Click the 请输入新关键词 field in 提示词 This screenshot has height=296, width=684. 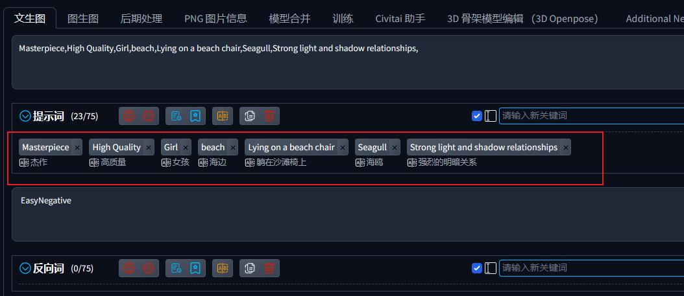pyautogui.click(x=591, y=116)
